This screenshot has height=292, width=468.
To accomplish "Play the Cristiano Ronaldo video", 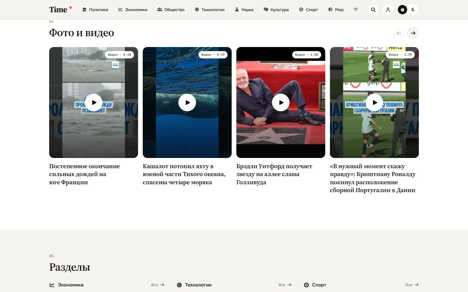I will coord(374,102).
